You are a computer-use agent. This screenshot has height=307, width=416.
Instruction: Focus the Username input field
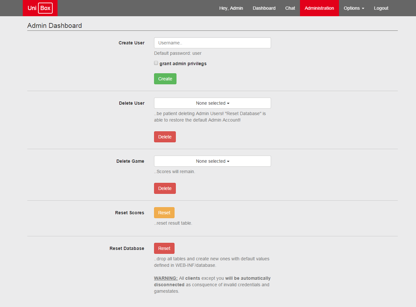pyautogui.click(x=213, y=43)
